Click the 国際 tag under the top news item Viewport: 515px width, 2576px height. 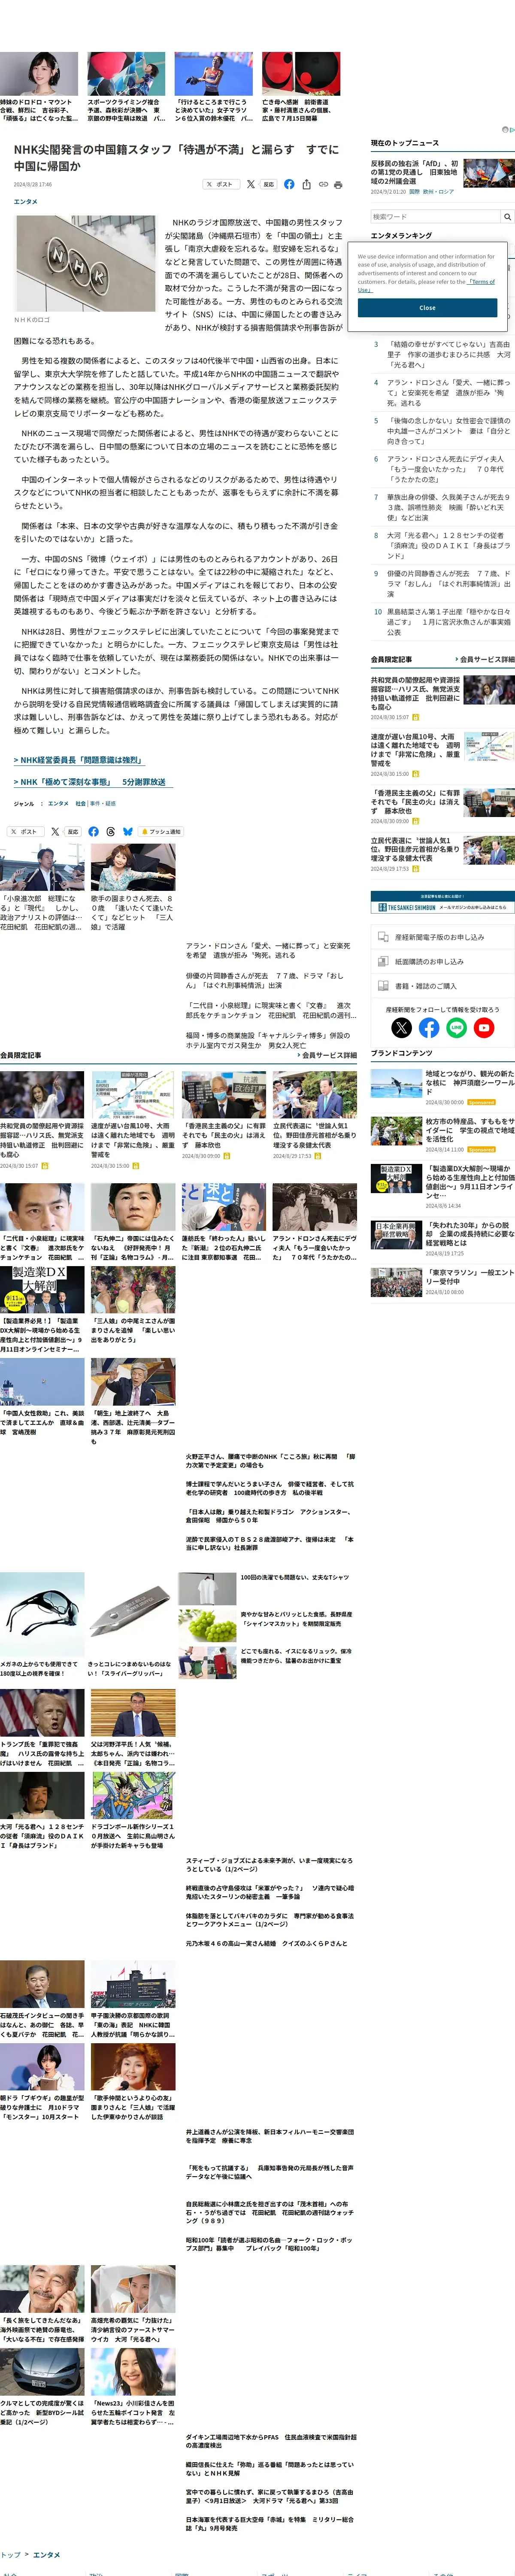(x=415, y=191)
